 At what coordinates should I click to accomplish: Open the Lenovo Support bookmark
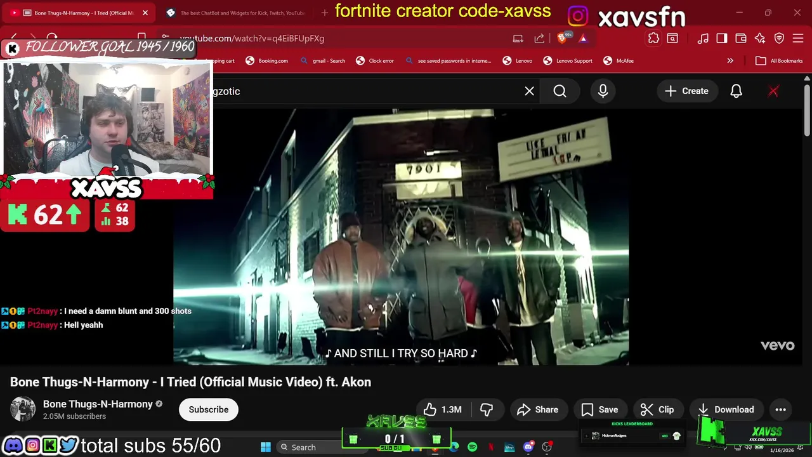click(x=568, y=61)
